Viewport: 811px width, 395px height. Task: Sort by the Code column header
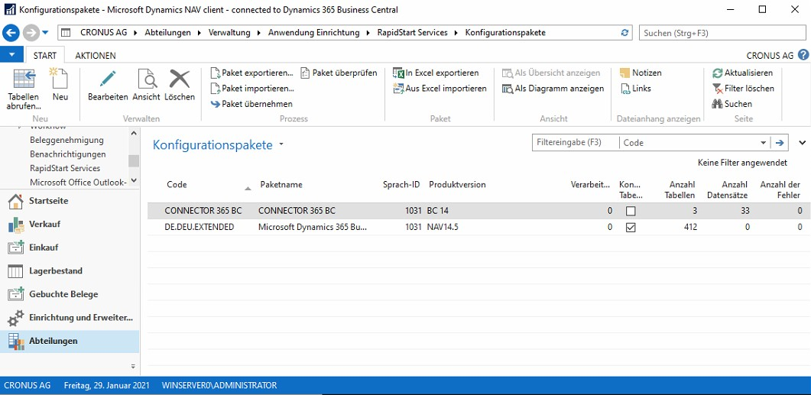click(177, 185)
